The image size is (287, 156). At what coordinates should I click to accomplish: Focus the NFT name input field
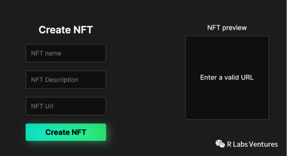tap(66, 53)
